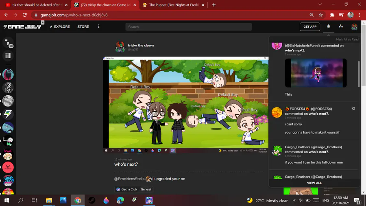
Task: Open File Explorer from taskbar
Action: pyautogui.click(x=49, y=200)
